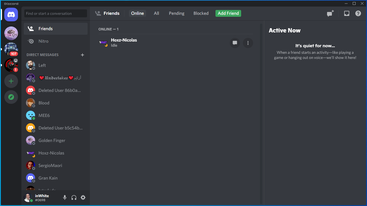This screenshot has width=367, height=206.
Task: Open DM with Blood
Action: (56, 103)
